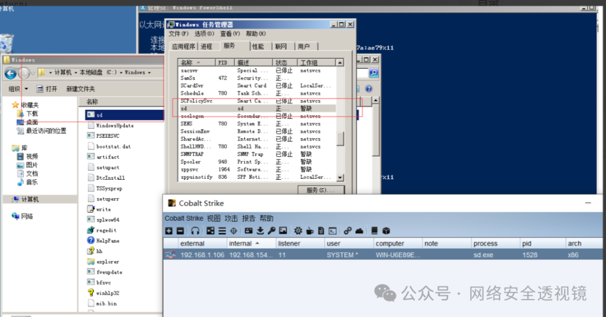
Task: Switch to 进程 tab in Task Manager
Action: coord(206,46)
